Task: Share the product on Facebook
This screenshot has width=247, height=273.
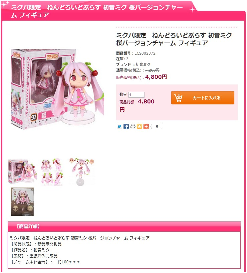Action: pyautogui.click(x=126, y=126)
